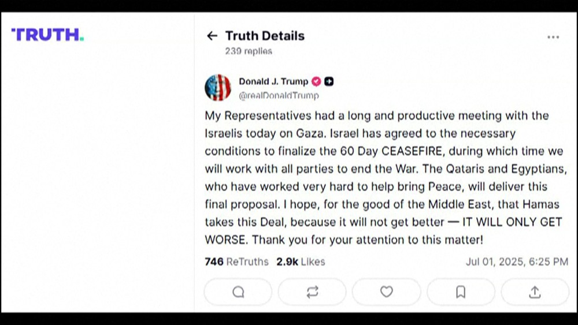Click the share upload icon

(535, 292)
